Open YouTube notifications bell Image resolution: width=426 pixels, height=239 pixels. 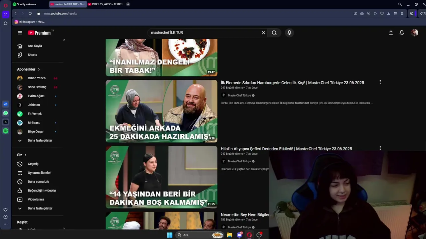point(402,33)
